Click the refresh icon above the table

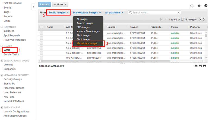pos(192,6)
